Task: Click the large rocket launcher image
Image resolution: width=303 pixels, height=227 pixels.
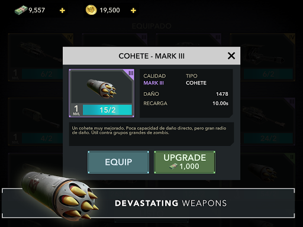Action: click(59, 195)
